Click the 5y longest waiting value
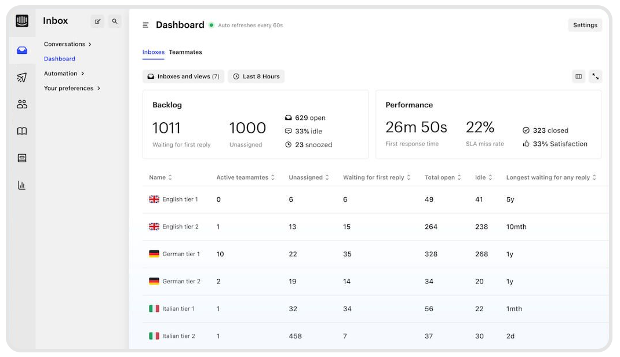The width and height of the screenshot is (620, 357). point(510,199)
